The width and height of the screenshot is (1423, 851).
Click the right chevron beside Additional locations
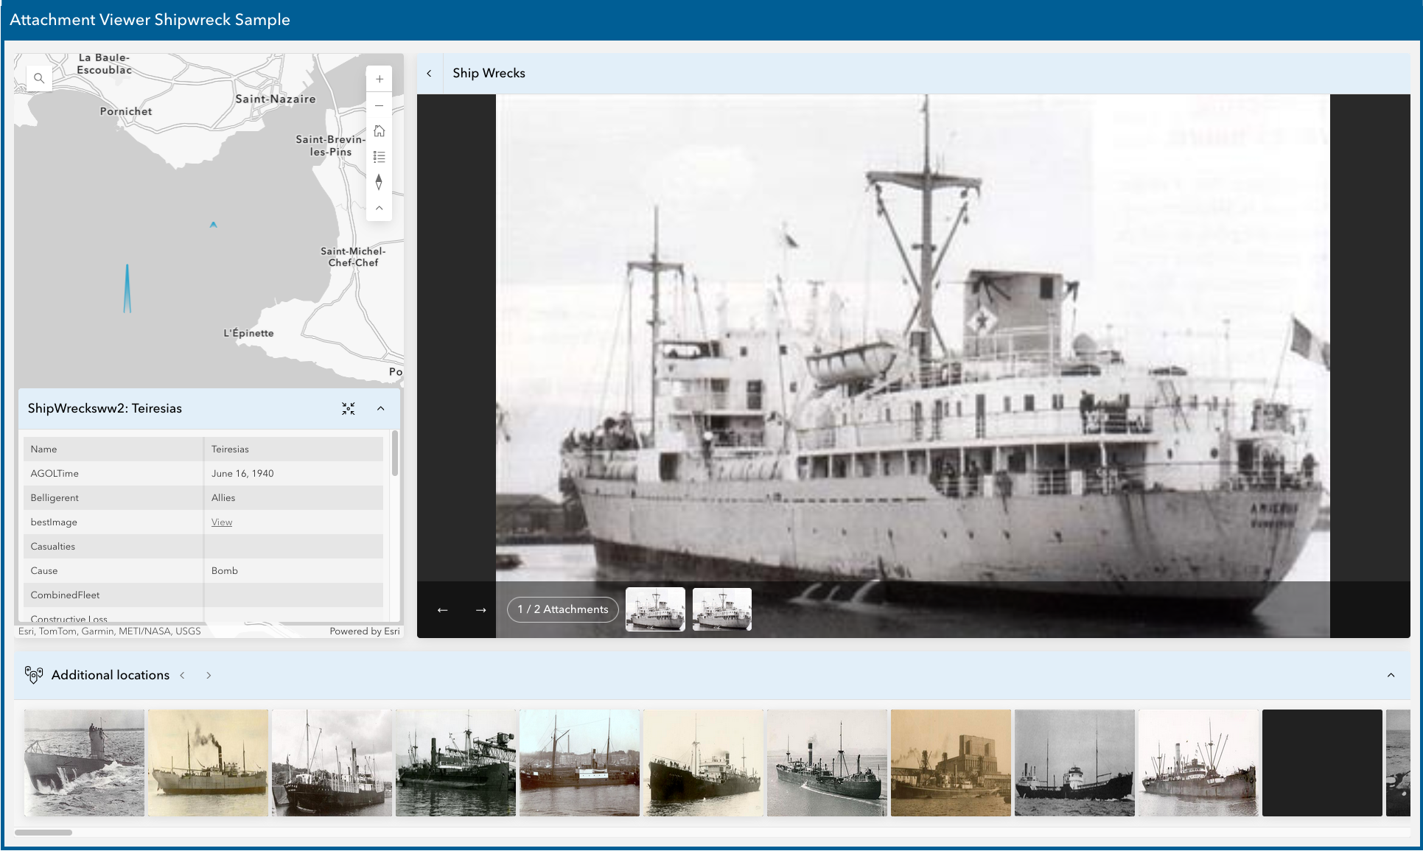click(209, 675)
